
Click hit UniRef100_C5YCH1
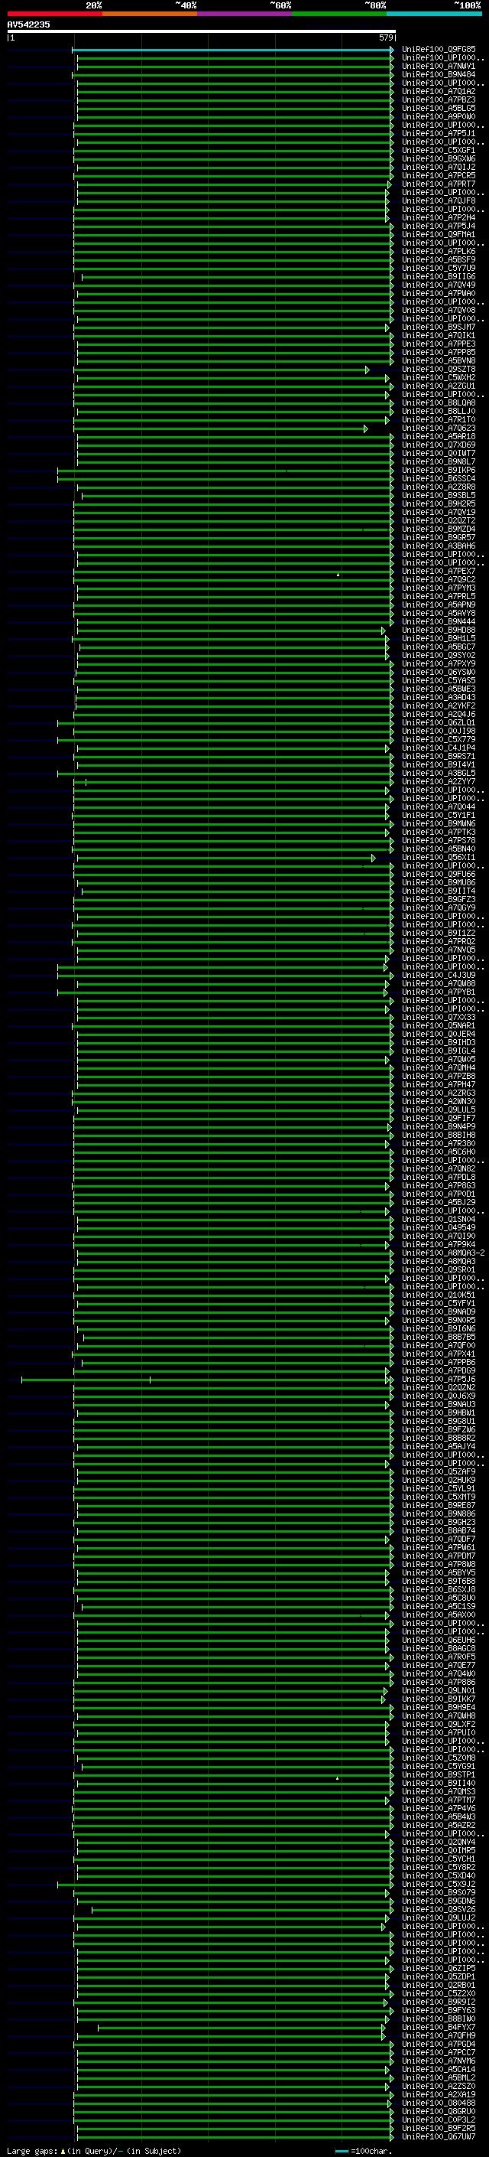(x=439, y=1859)
